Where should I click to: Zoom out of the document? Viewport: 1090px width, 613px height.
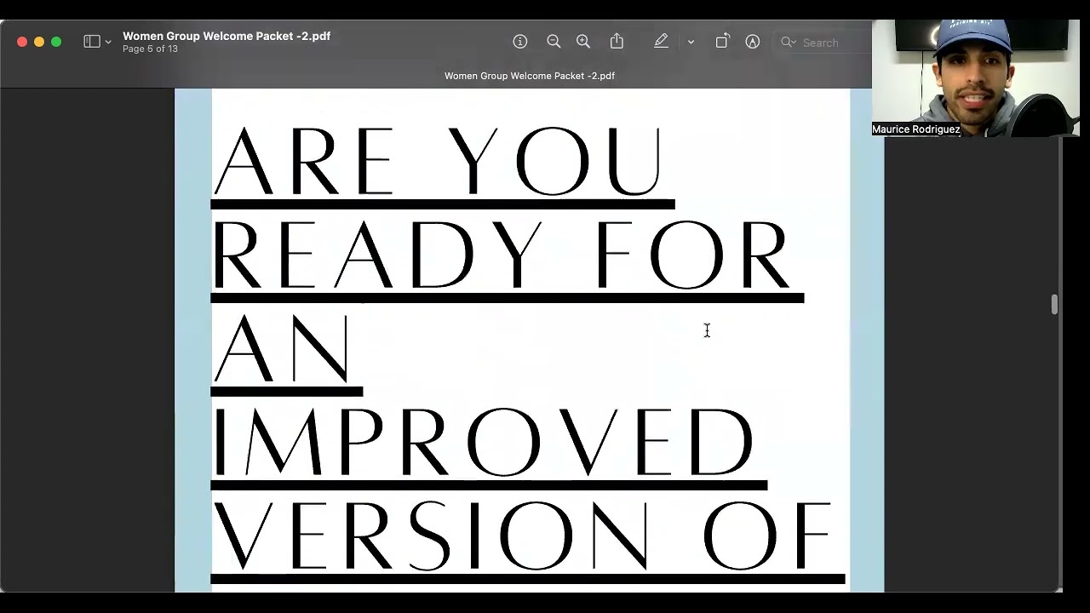(554, 42)
